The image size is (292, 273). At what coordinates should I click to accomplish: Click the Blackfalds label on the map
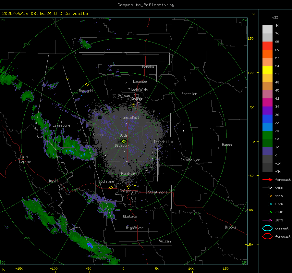pyautogui.click(x=138, y=90)
